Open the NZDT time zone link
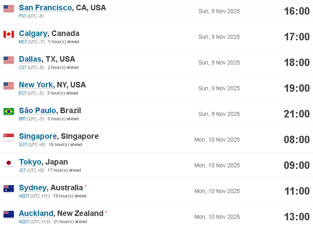 (24, 222)
